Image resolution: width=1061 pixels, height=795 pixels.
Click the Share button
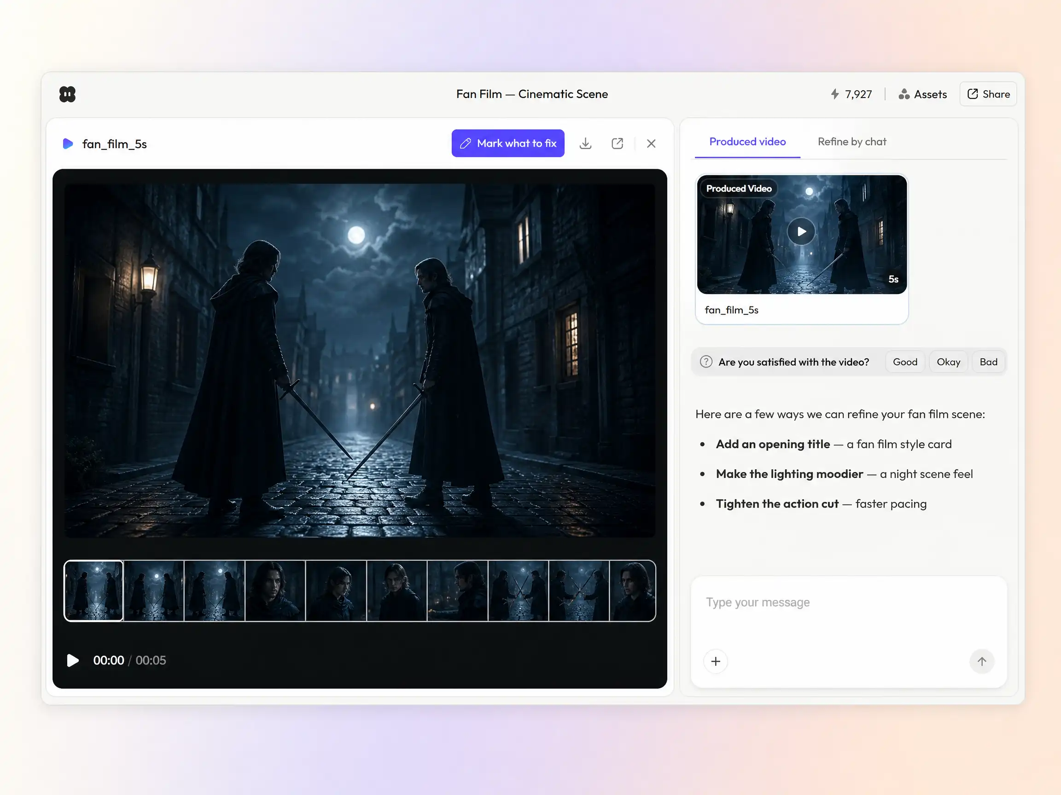pyautogui.click(x=988, y=94)
